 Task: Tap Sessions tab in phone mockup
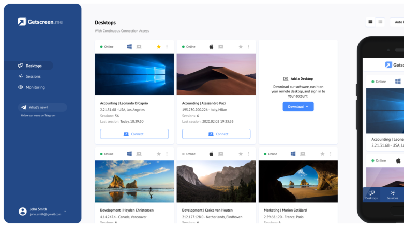(393, 195)
